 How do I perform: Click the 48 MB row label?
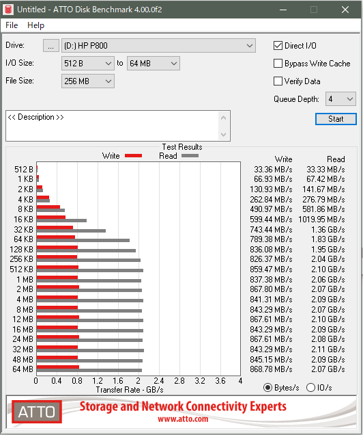[23, 360]
